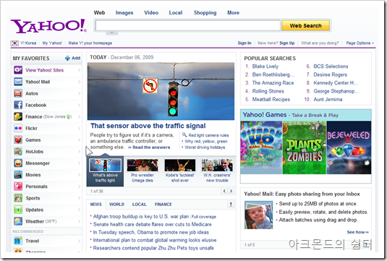Open Aunt Jemima popular search
Image resolution: width=387 pixels, height=261 pixels.
(x=328, y=99)
